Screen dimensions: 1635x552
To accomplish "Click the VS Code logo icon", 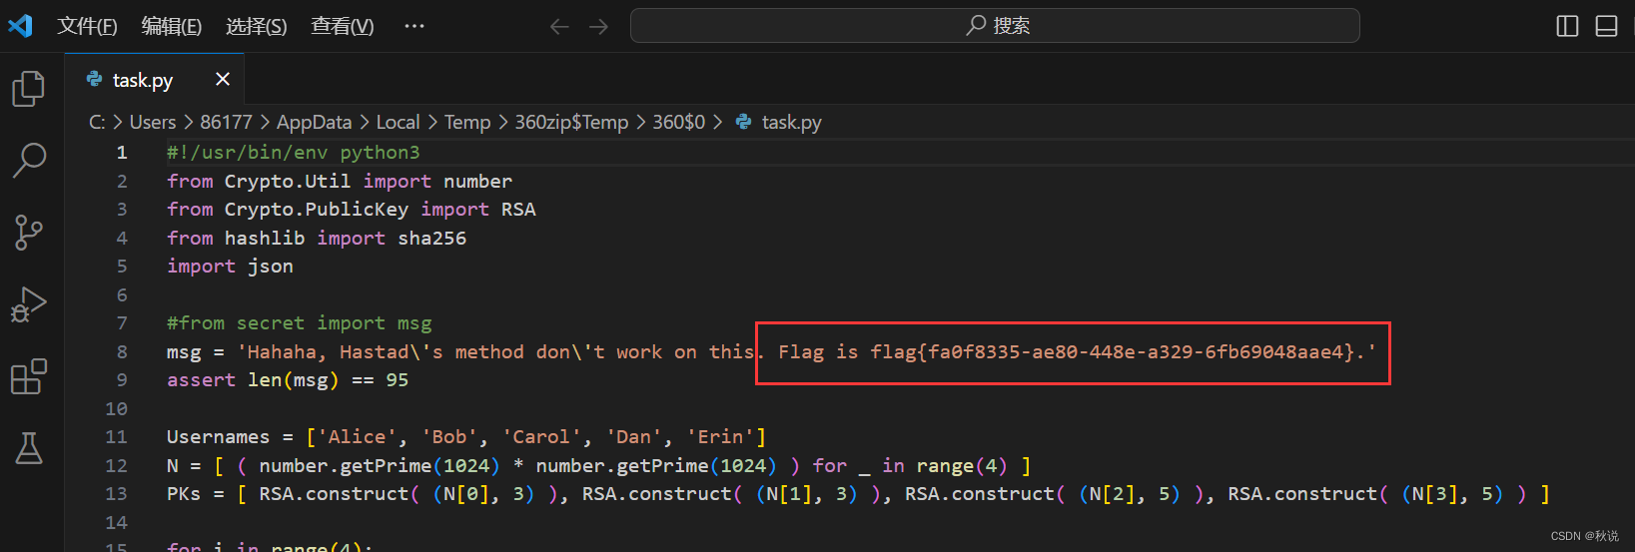I will tap(21, 26).
